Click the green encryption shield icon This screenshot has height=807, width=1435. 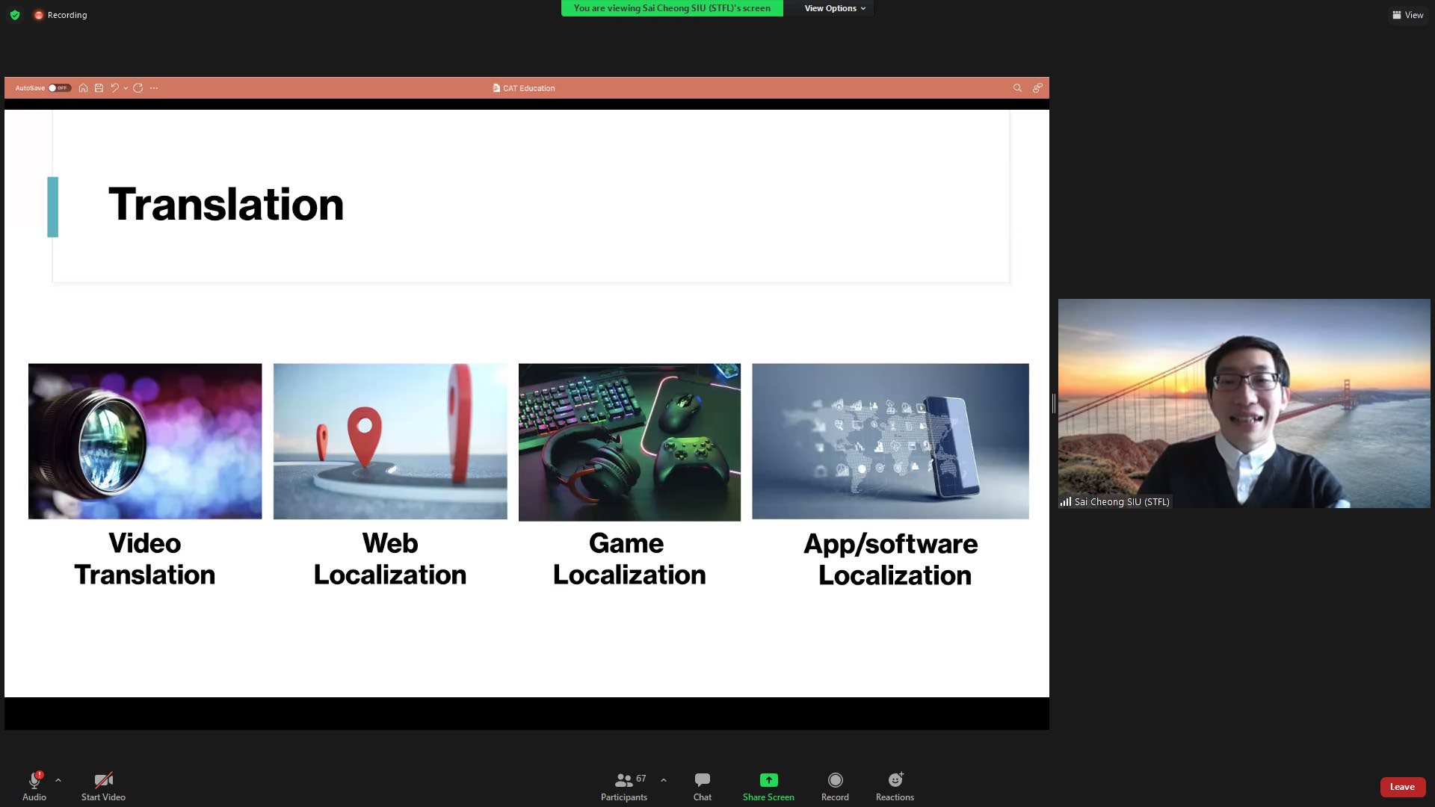pyautogui.click(x=14, y=15)
